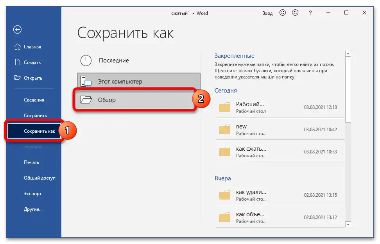The width and height of the screenshot is (380, 244).
Task: Click the new document icon beside Создать
Action: [18, 62]
